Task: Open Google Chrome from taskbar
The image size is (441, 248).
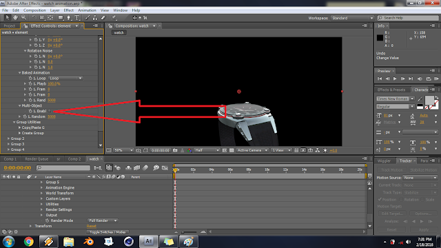Action: tap(29, 242)
